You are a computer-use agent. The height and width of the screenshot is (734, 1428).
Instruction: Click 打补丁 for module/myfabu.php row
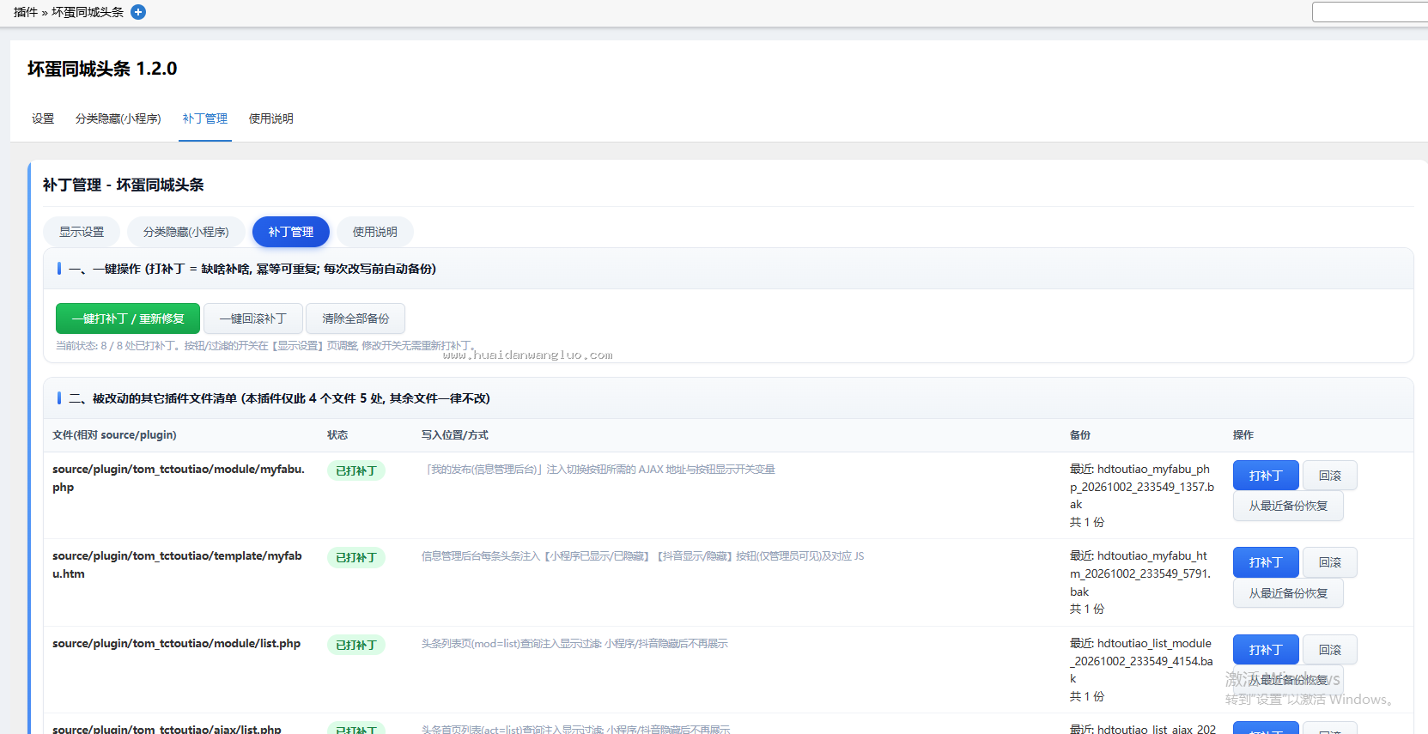[x=1266, y=476]
